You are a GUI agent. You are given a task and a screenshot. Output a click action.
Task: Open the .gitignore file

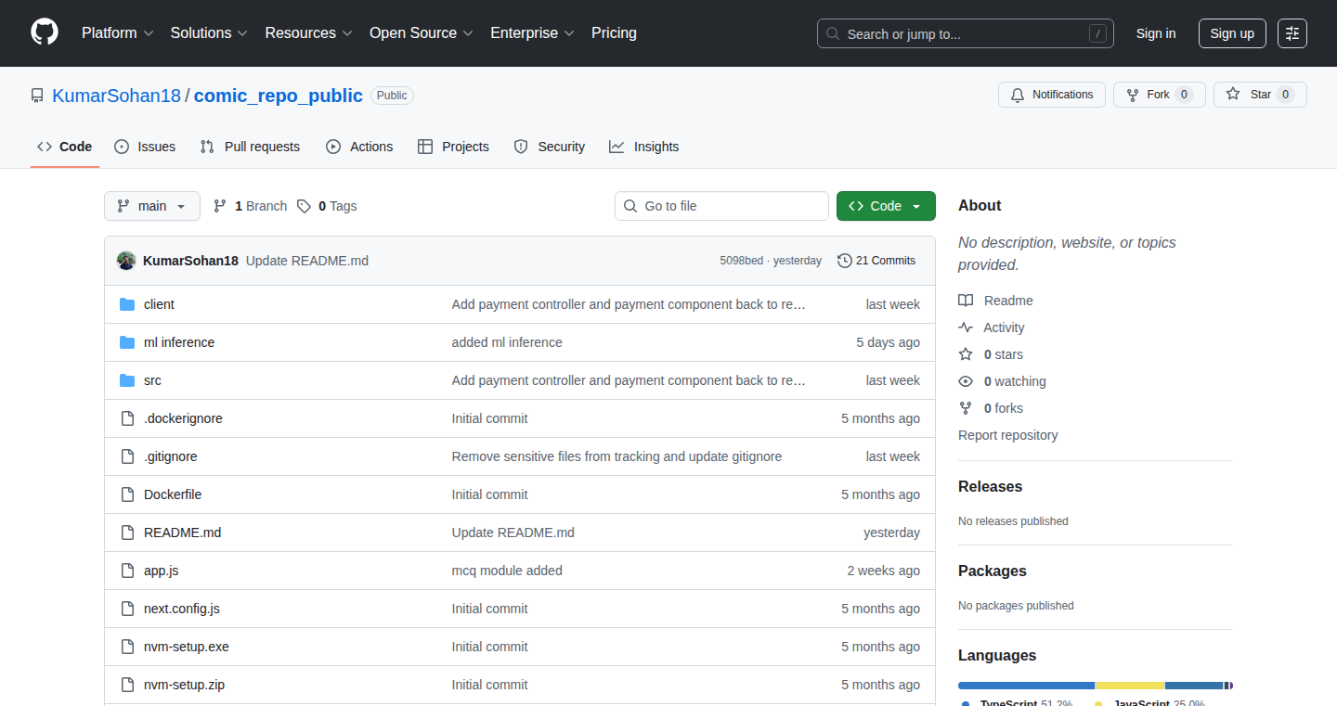[170, 456]
